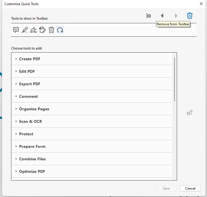Click the tools list vertical scrollbar thumb
The image size is (207, 197).
174,79
